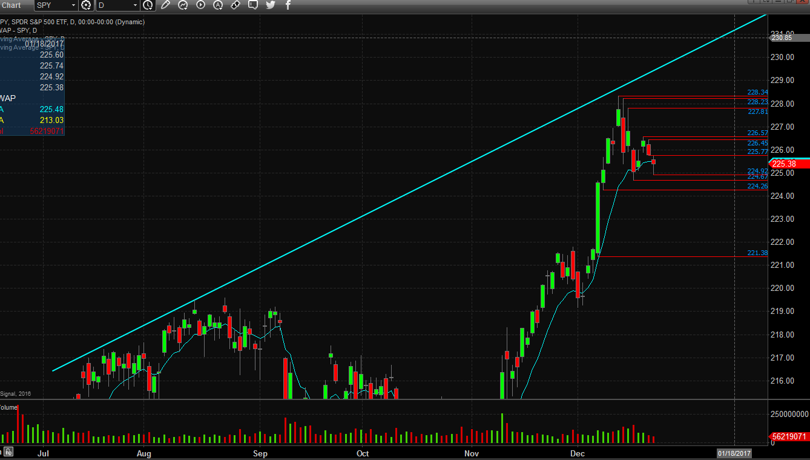This screenshot has height=460, width=810.
Task: Open the clock timeframe dropdown
Action: 148,5
